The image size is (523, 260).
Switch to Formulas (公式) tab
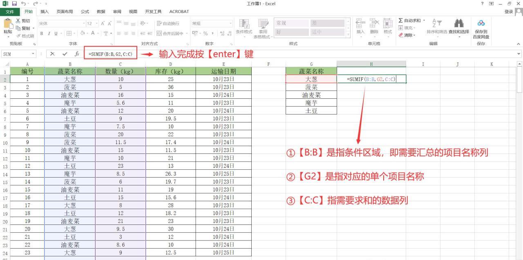point(85,11)
